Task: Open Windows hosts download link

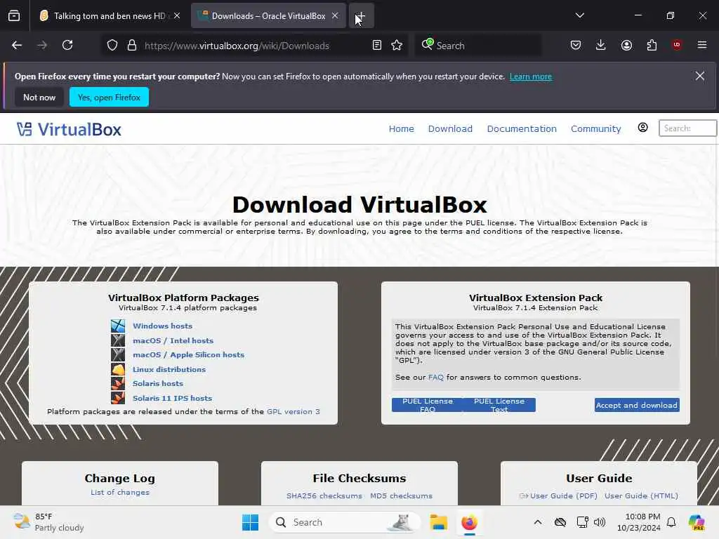Action: coord(162,326)
